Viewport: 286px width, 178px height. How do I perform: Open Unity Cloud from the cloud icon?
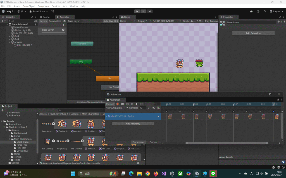click(x=251, y=11)
